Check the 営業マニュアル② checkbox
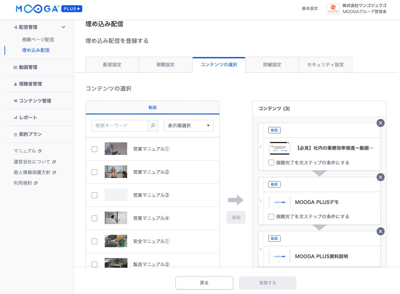The image size is (400, 294). (94, 172)
